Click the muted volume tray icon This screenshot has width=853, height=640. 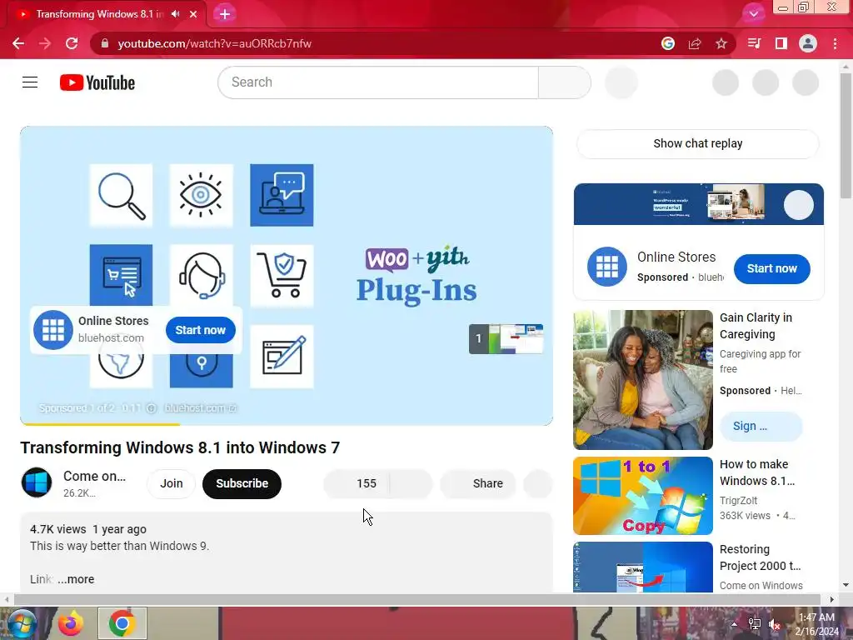coord(775,624)
